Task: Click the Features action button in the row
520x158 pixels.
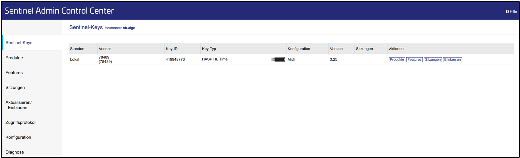Action: [415, 60]
